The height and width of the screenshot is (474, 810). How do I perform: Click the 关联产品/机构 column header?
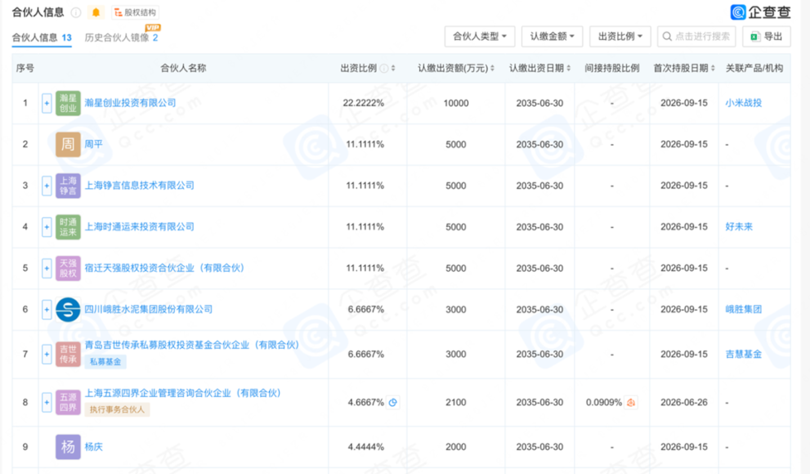point(754,68)
